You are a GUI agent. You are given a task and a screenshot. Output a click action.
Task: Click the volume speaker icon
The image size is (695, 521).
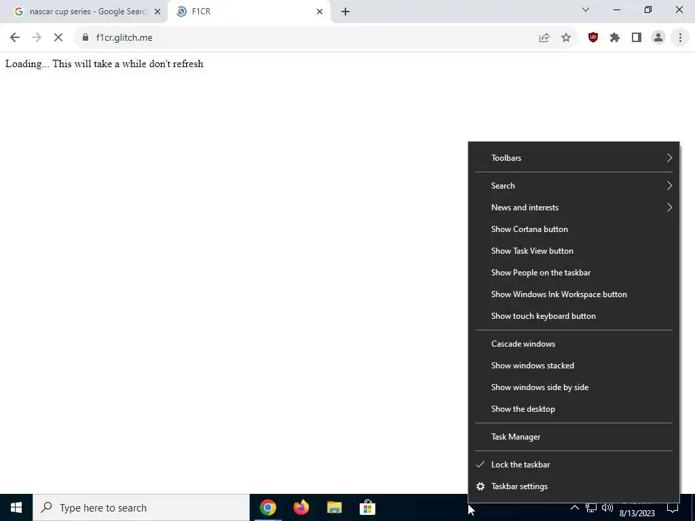coord(607,507)
